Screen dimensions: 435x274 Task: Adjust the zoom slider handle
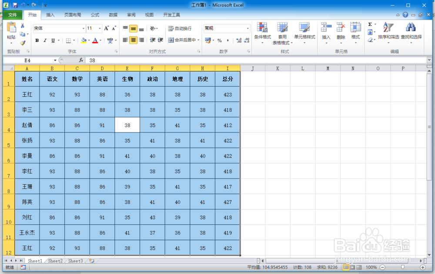[402, 267]
